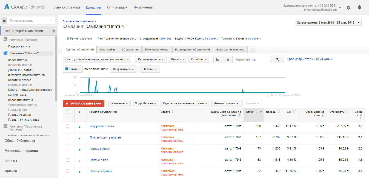Click the Поисковая сеть search field
Screen dimensions: 369x178
(x=31, y=21)
